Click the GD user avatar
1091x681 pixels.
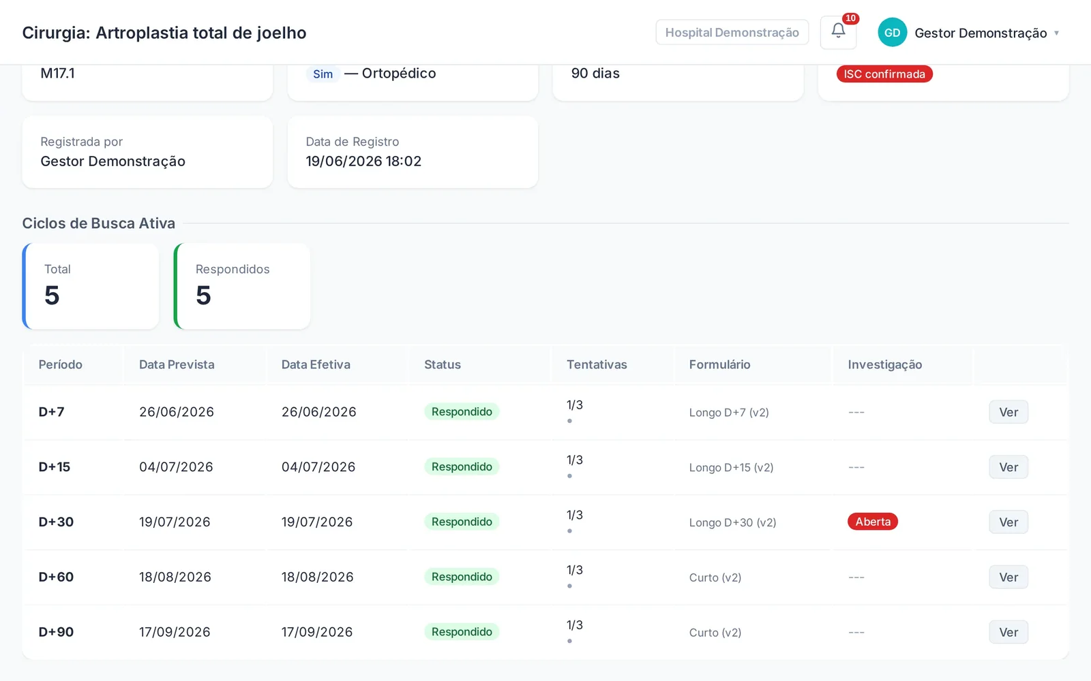892,33
